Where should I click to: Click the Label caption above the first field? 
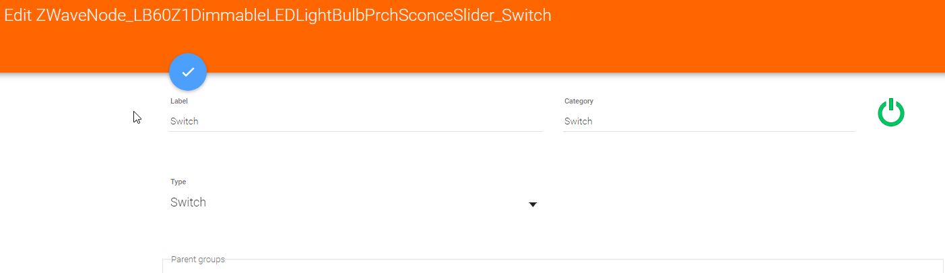179,101
